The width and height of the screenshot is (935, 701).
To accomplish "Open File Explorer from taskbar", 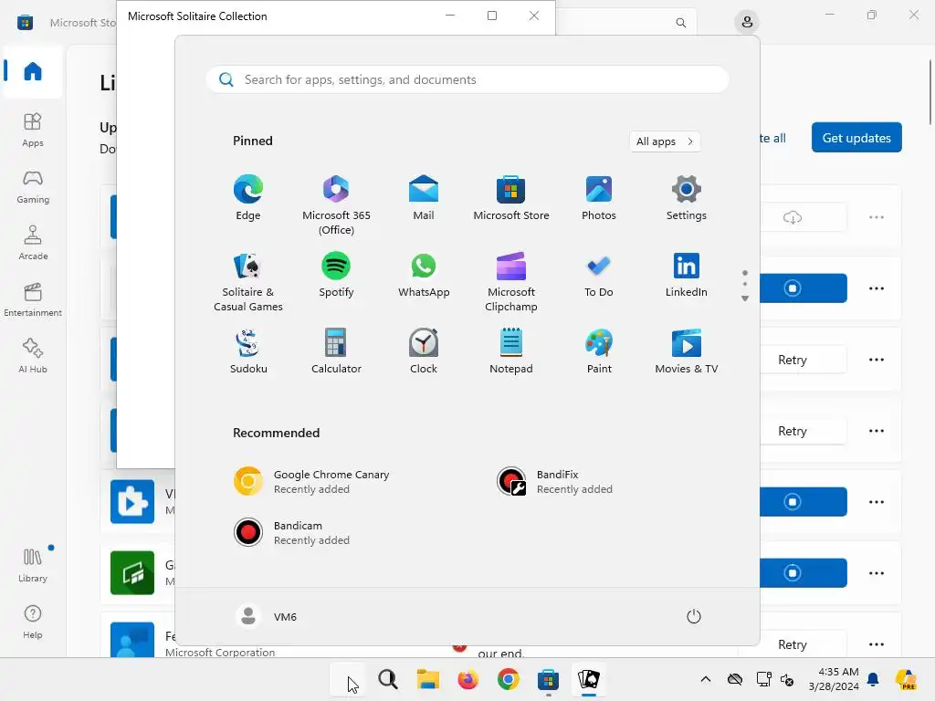I will click(x=428, y=679).
